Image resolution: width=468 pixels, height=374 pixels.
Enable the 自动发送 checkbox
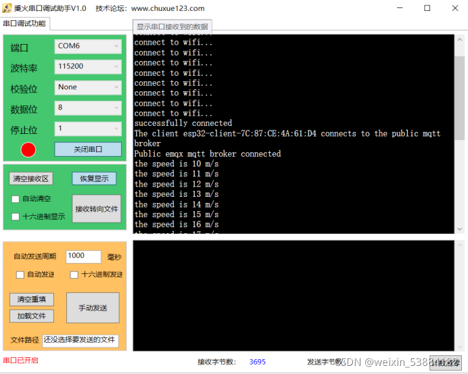pos(20,275)
